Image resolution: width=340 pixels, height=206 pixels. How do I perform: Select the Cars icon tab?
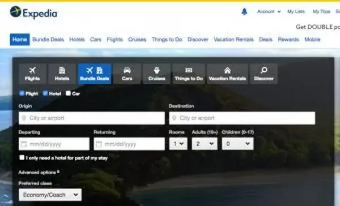(127, 74)
